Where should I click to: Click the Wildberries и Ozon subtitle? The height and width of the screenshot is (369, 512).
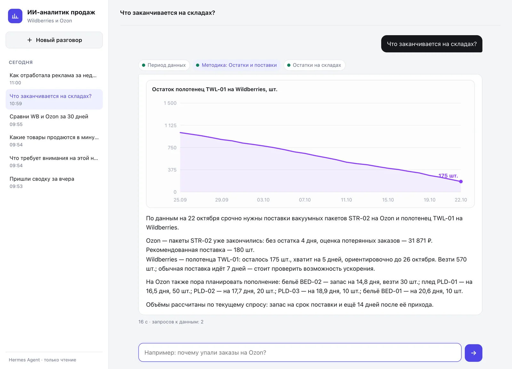50,20
